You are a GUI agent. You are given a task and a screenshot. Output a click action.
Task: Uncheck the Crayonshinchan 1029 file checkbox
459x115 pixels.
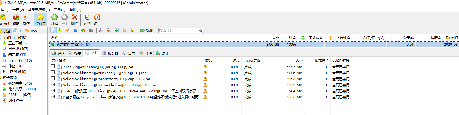tap(53, 97)
